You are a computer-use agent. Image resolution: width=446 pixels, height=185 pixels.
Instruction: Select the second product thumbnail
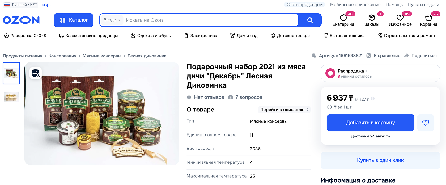point(11,96)
